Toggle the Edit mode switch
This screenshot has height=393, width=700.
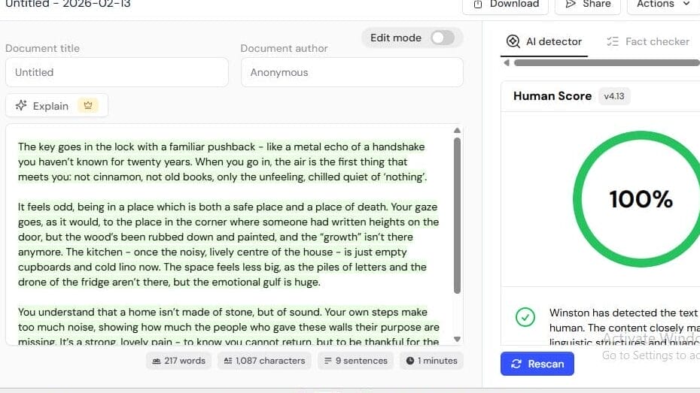443,38
